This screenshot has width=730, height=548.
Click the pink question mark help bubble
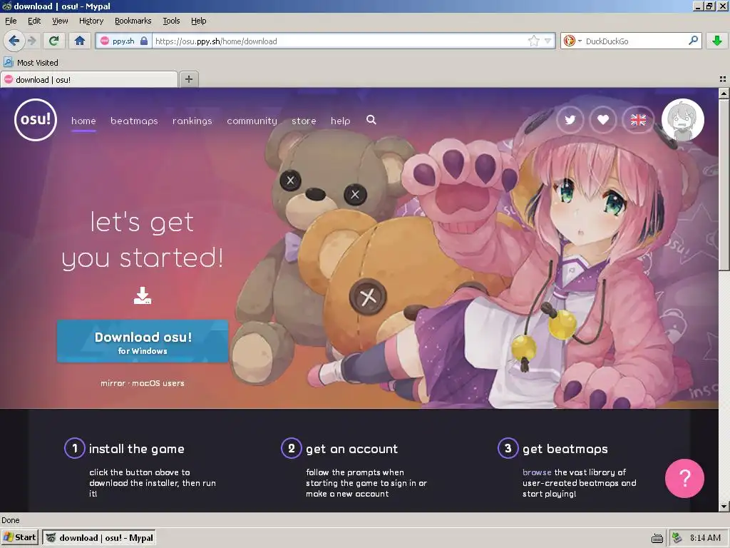(684, 478)
